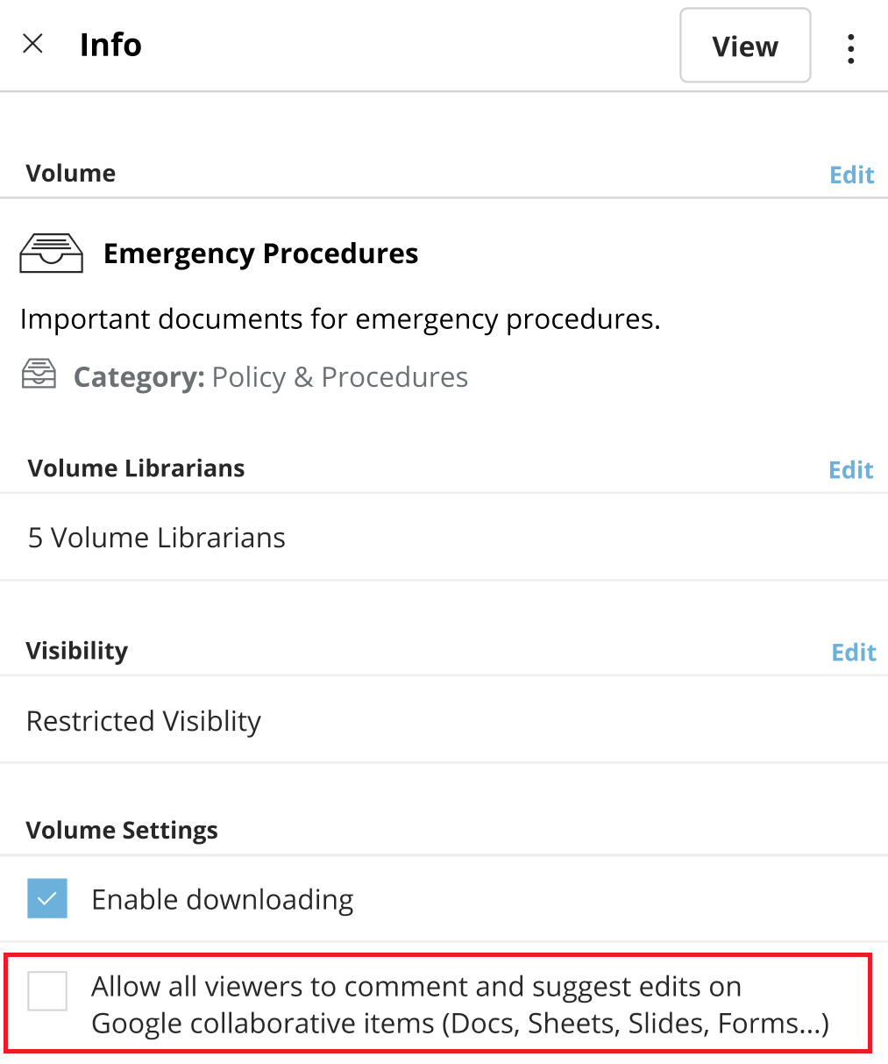The width and height of the screenshot is (888, 1064).
Task: Click the Allow all viewers to comment label text
Action: click(x=460, y=1004)
